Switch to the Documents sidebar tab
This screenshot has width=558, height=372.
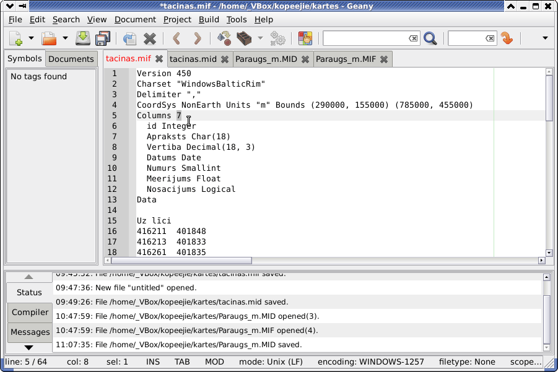(71, 59)
